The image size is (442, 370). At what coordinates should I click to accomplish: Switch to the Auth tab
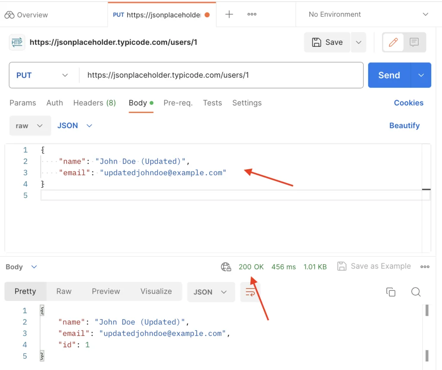pyautogui.click(x=55, y=103)
